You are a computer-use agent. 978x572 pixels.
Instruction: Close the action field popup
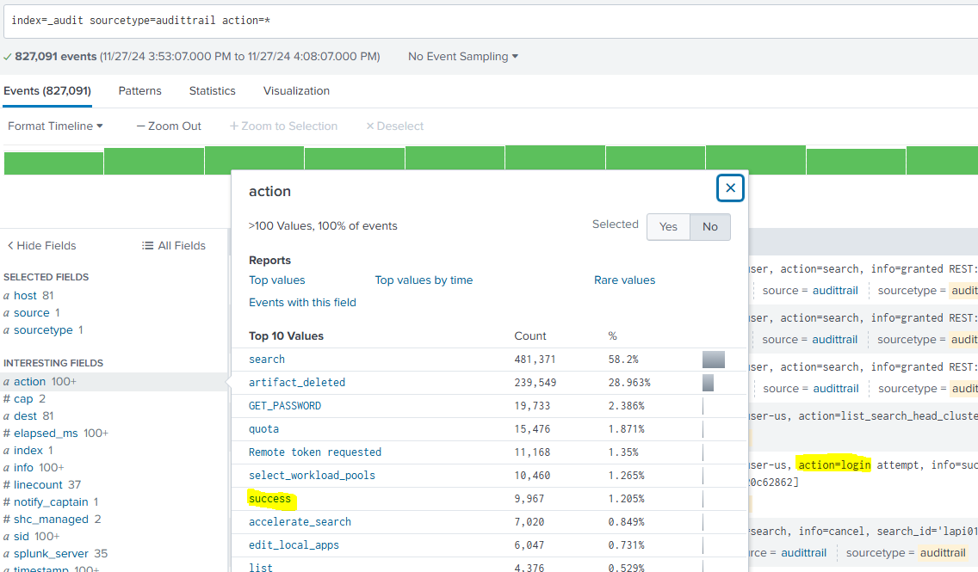click(x=730, y=188)
